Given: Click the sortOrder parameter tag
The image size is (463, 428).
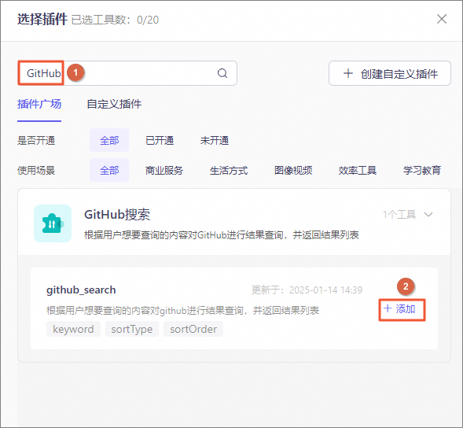Looking at the screenshot, I should (x=193, y=329).
